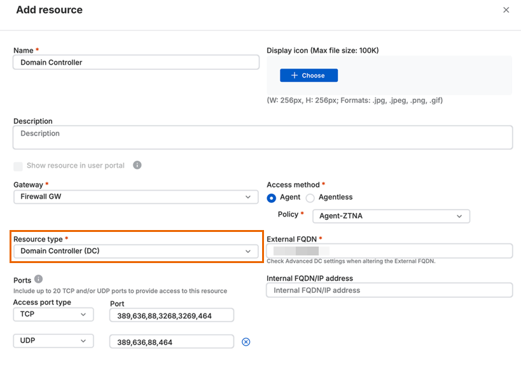
Task: Click the Ports info icon
Action: [38, 279]
